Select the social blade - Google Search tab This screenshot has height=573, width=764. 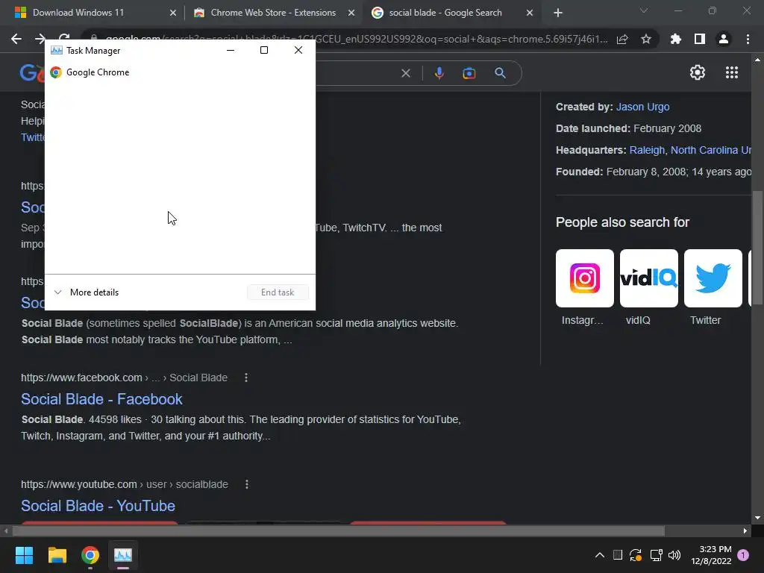[445, 13]
